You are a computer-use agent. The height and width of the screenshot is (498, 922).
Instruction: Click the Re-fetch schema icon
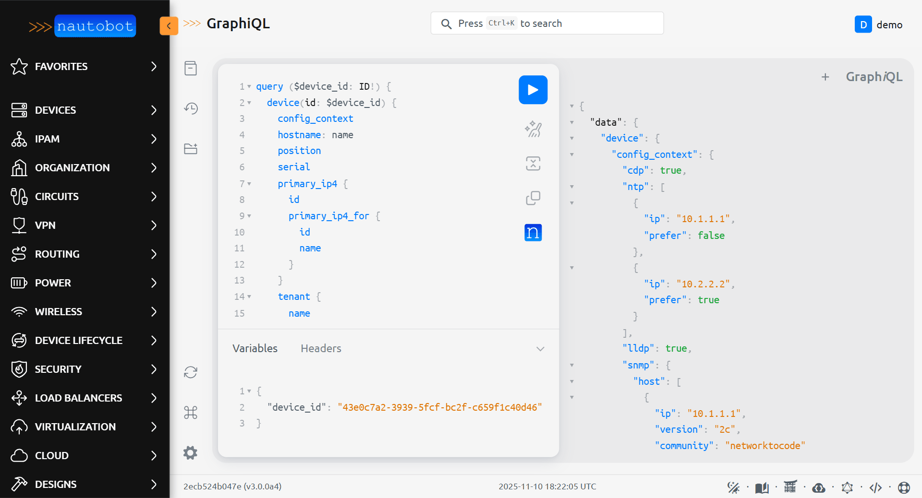pyautogui.click(x=191, y=372)
